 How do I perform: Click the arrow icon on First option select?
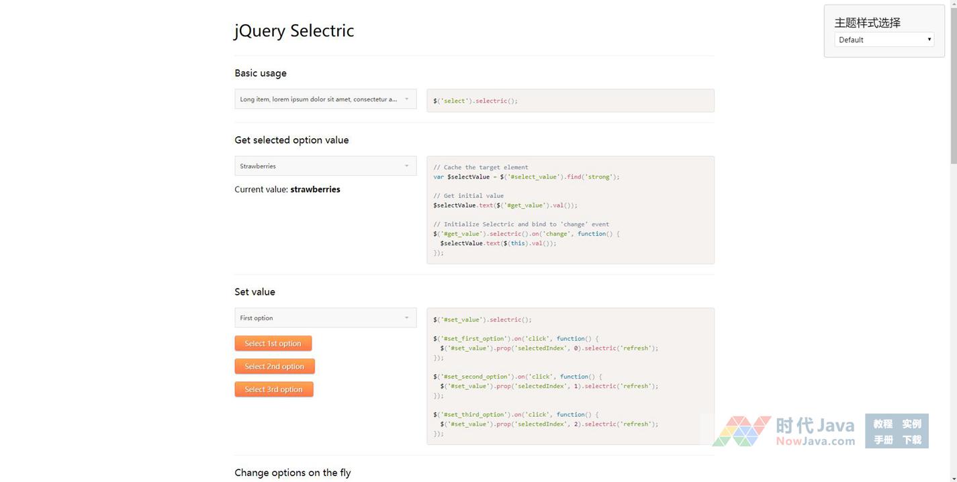(x=406, y=318)
